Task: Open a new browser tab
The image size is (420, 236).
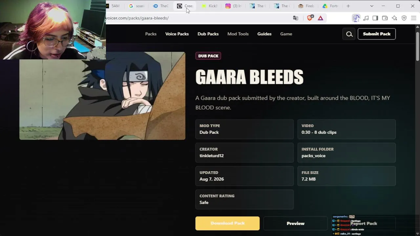Action: coord(348,6)
